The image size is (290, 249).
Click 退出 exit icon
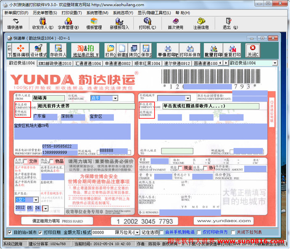(x=230, y=23)
